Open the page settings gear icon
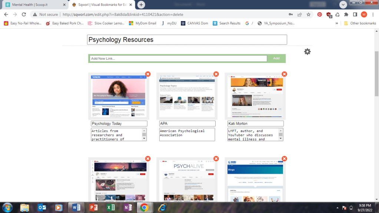 [x=307, y=51]
